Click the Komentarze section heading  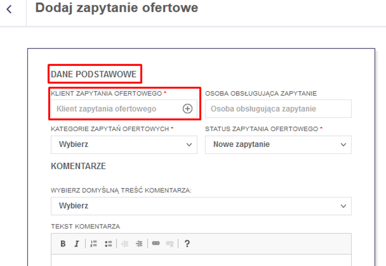[78, 166]
